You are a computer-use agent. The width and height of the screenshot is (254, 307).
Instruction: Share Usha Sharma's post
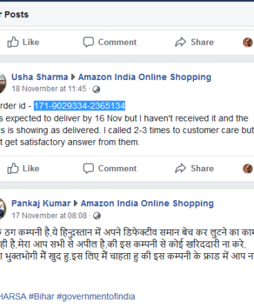coord(195,168)
